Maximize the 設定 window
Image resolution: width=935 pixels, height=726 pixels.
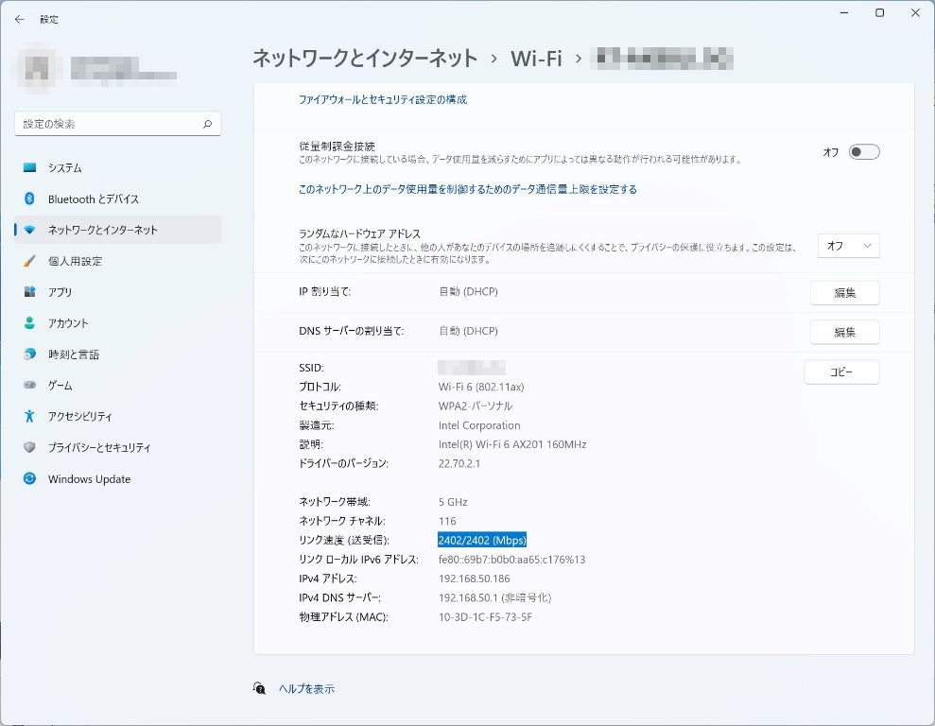[879, 12]
